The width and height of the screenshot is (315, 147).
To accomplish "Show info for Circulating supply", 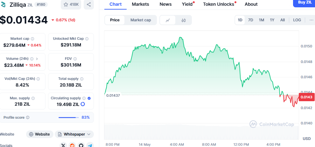I will tap(84, 98).
